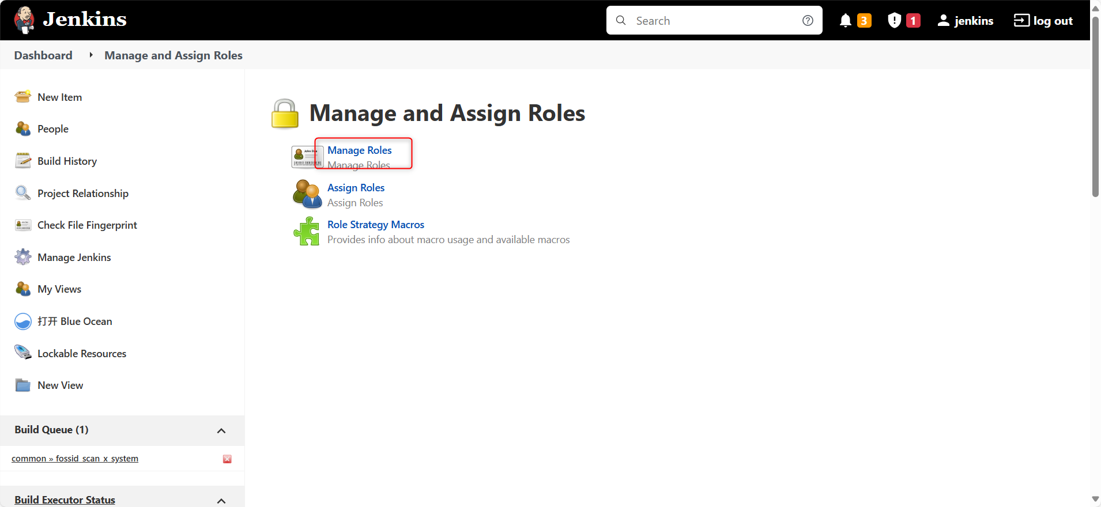Open the New Item menu entry
The width and height of the screenshot is (1101, 507).
[x=60, y=97]
